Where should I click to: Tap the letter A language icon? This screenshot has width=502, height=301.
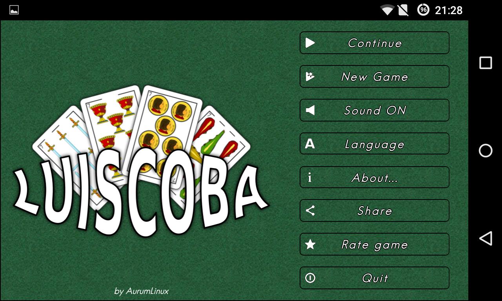coord(310,144)
